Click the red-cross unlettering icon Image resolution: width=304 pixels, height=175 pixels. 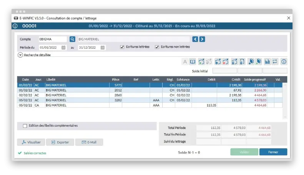[226, 61]
